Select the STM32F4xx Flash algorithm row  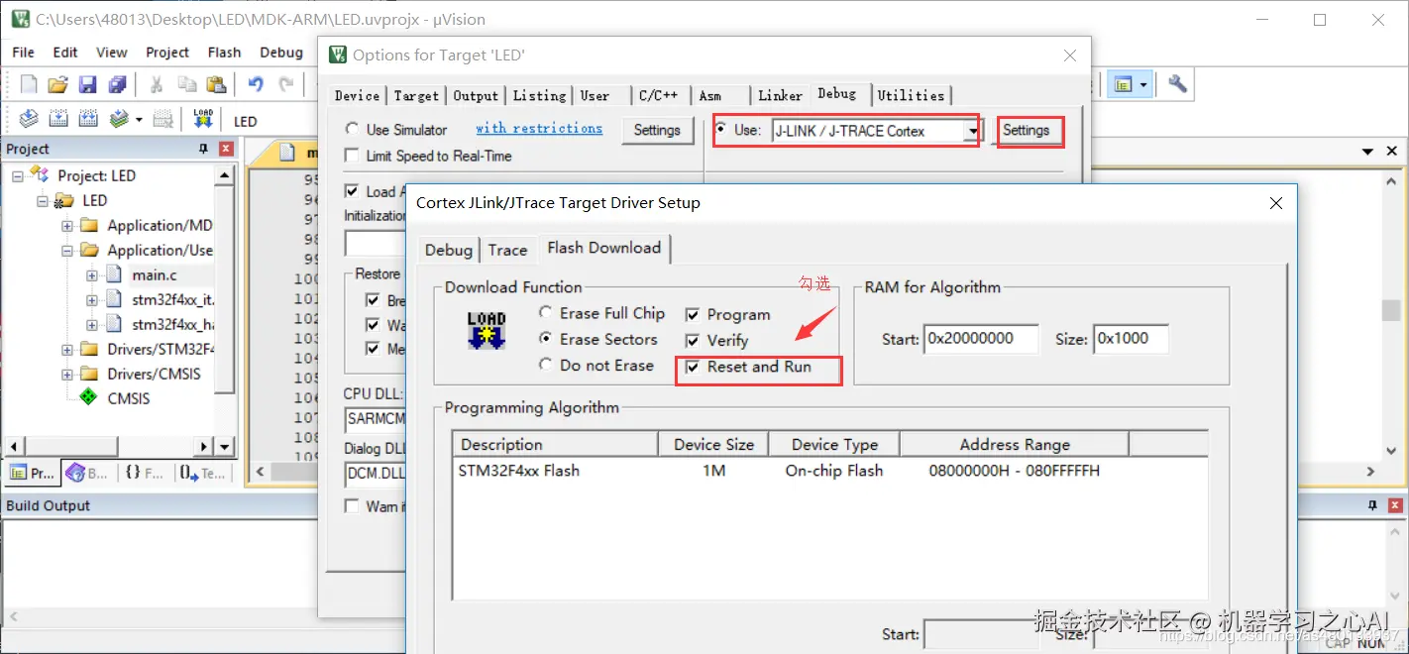click(829, 471)
